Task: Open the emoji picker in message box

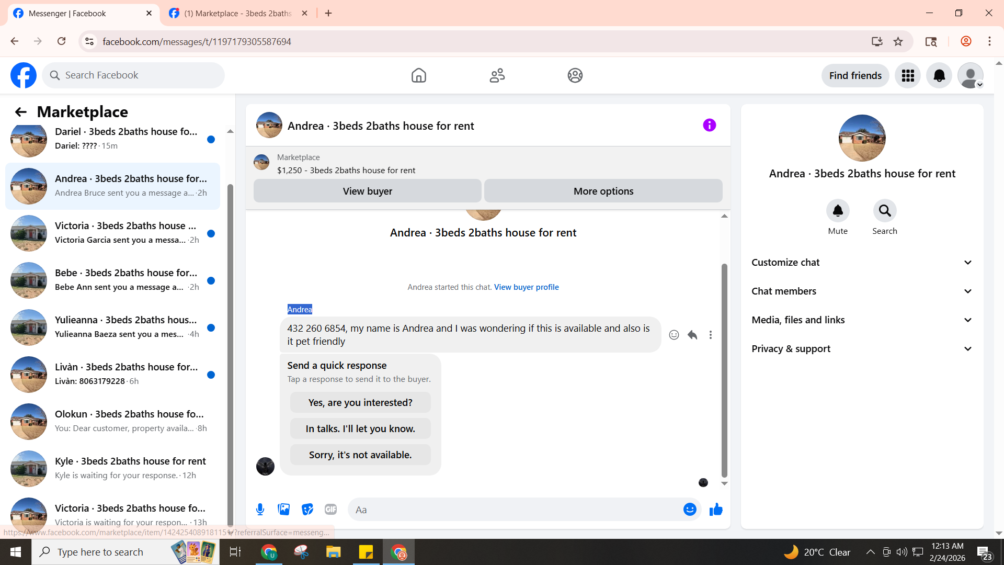Action: [690, 510]
